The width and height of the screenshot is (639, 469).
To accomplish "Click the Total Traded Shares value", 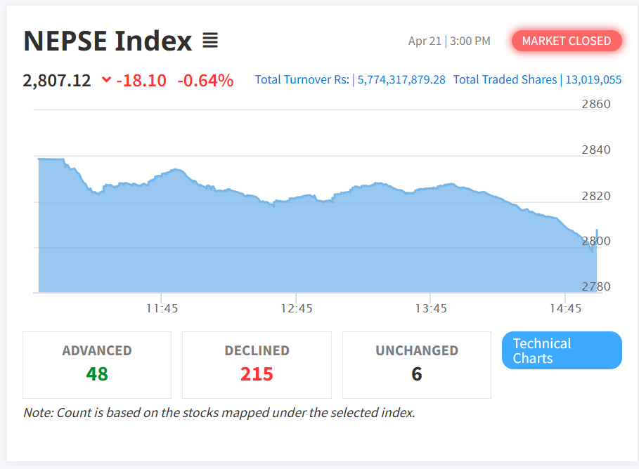I will [x=593, y=79].
